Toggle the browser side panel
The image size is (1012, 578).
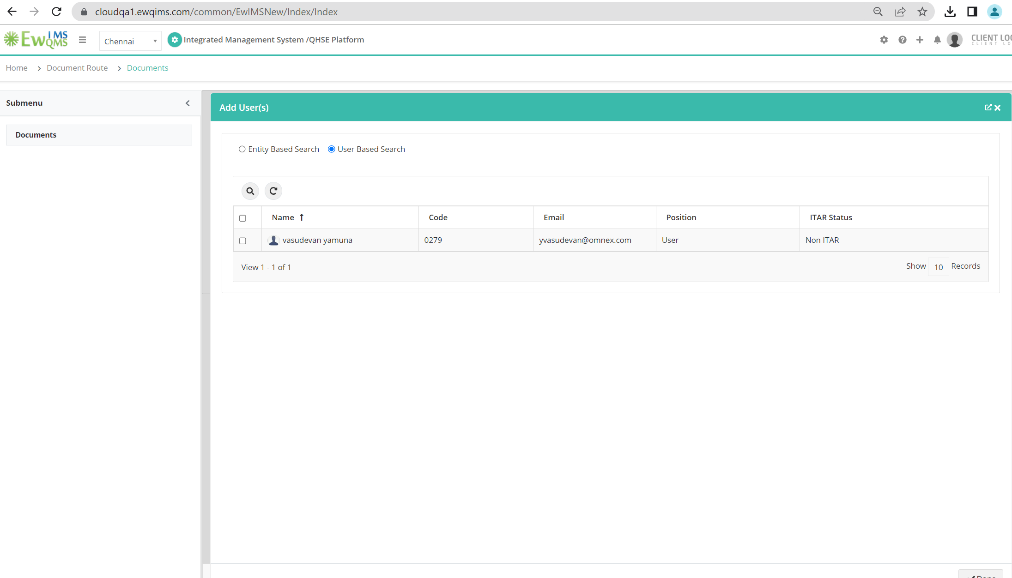(x=972, y=12)
